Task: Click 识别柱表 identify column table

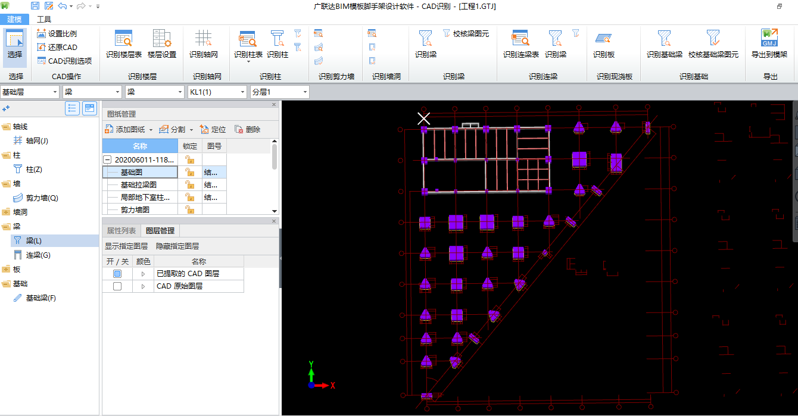Action: (x=248, y=45)
